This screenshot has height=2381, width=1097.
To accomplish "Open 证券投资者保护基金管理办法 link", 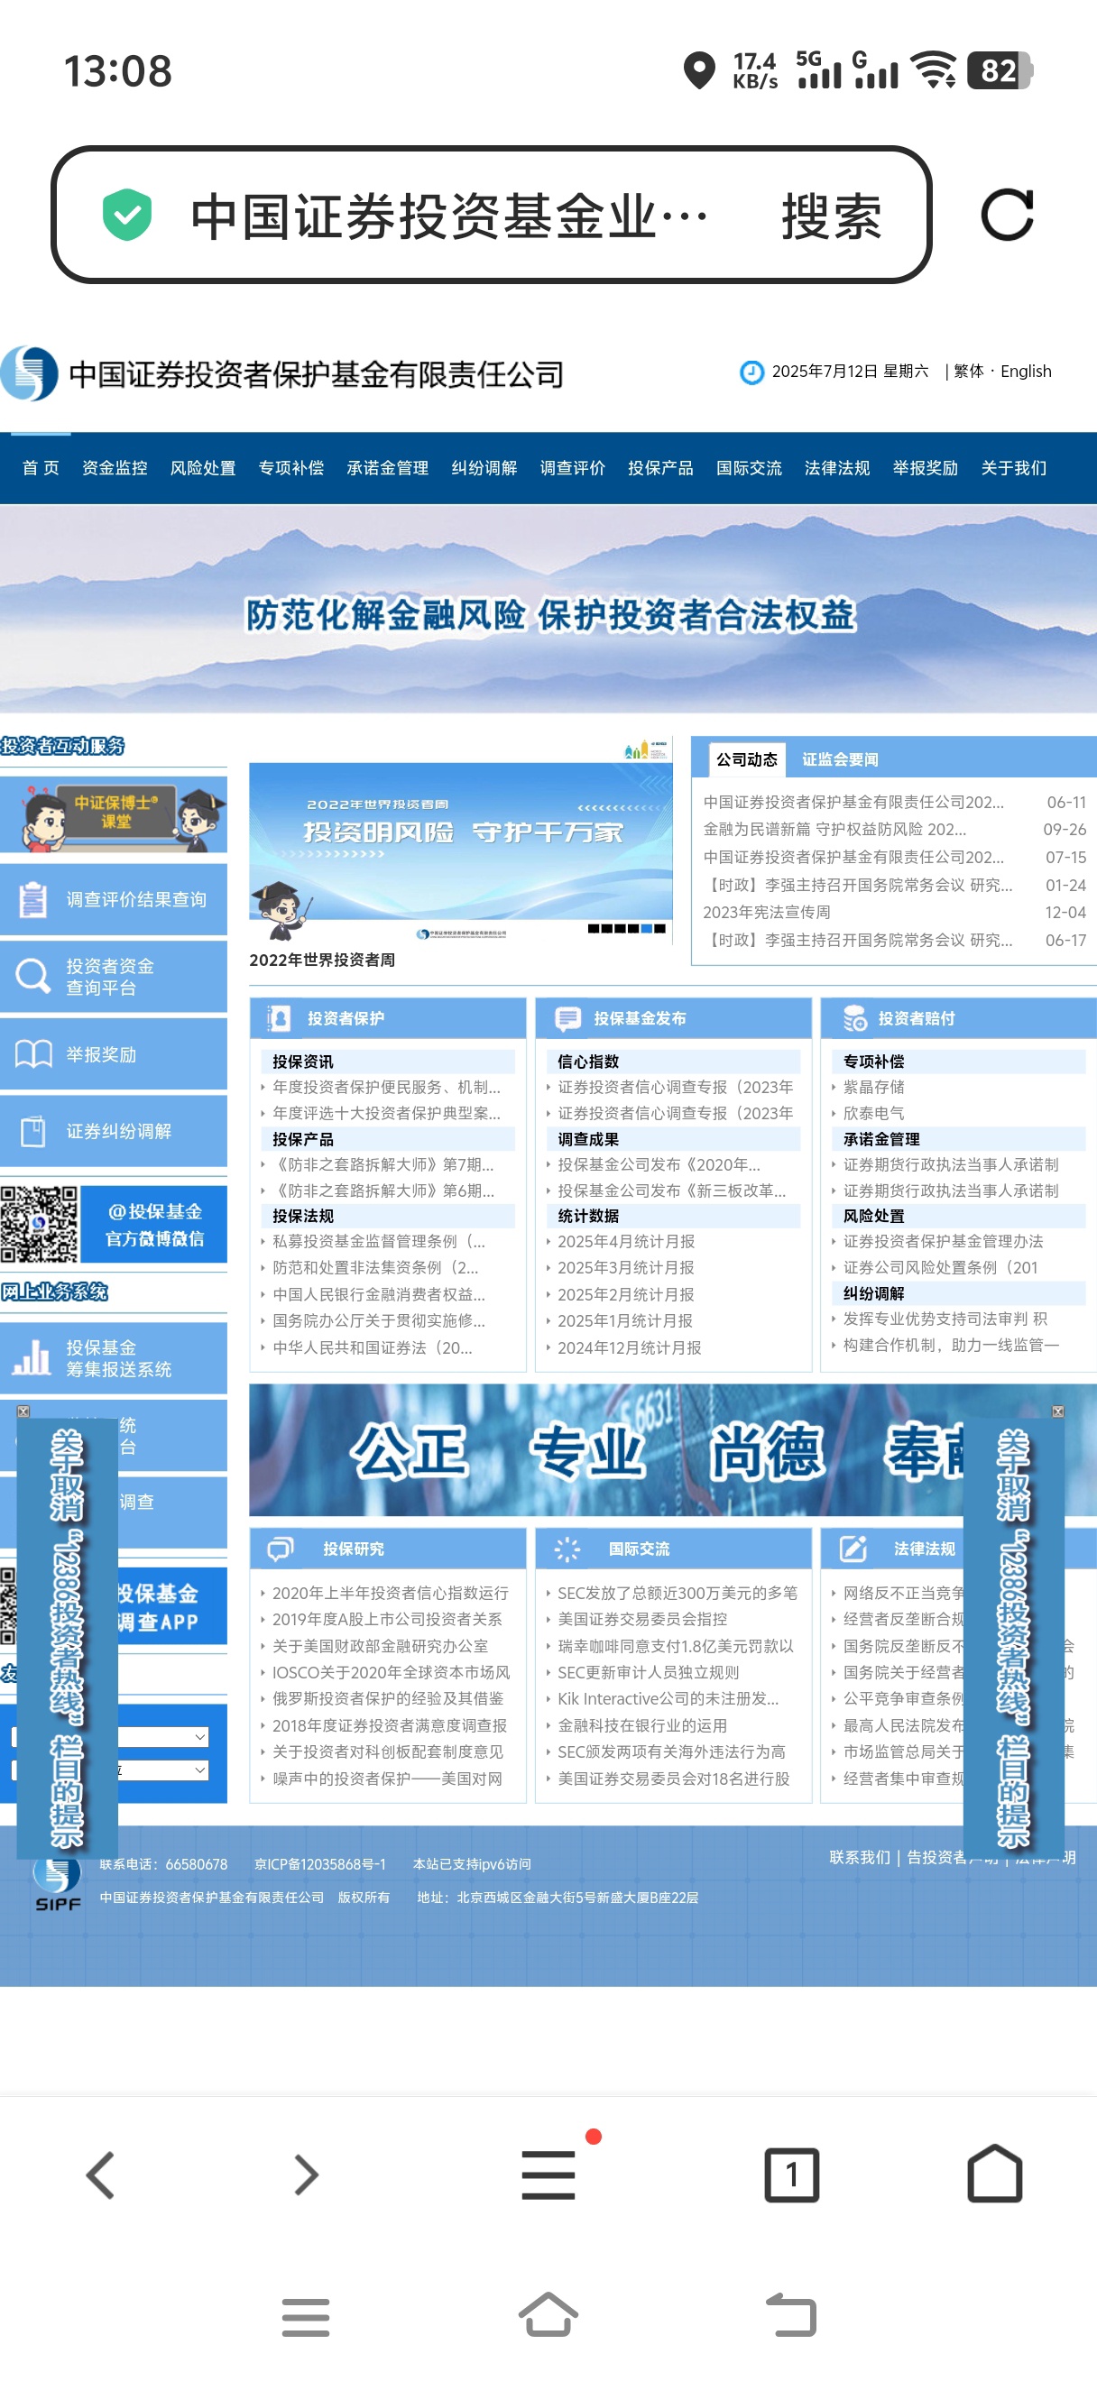I will tap(943, 1241).
